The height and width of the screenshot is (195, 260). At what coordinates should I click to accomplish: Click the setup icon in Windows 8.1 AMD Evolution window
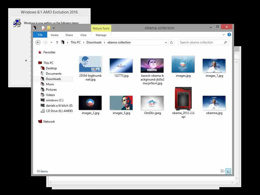[17, 23]
